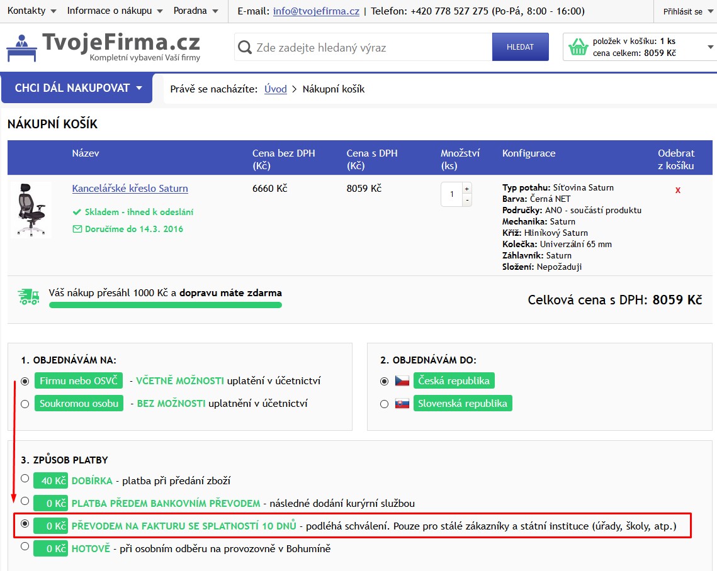717x571 pixels.
Task: Decrease quantity with the minus button
Action: coord(467,200)
